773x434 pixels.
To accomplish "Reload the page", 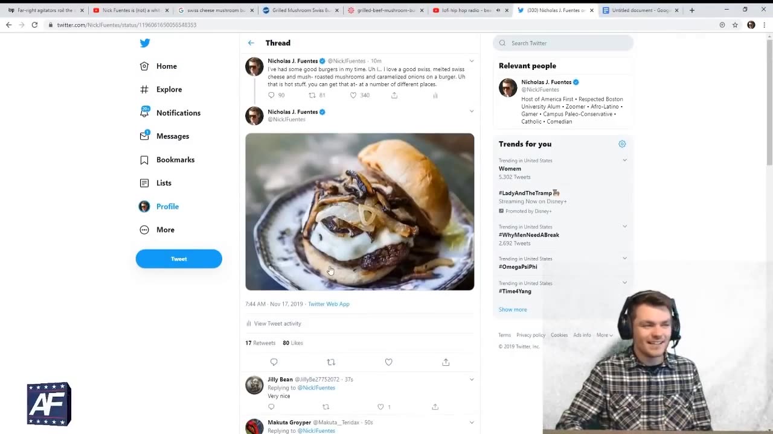I will click(34, 25).
